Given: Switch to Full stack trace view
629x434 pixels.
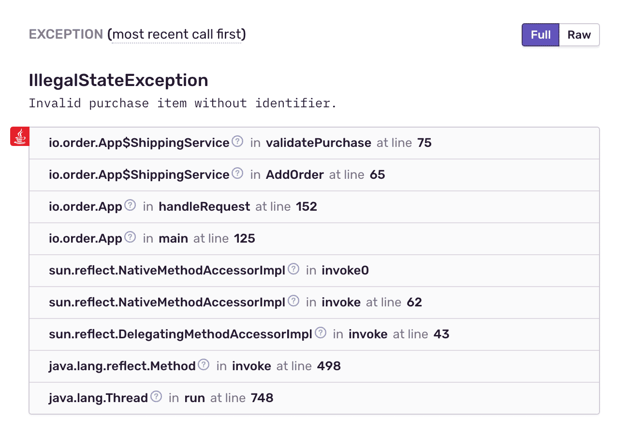Looking at the screenshot, I should click(x=541, y=35).
